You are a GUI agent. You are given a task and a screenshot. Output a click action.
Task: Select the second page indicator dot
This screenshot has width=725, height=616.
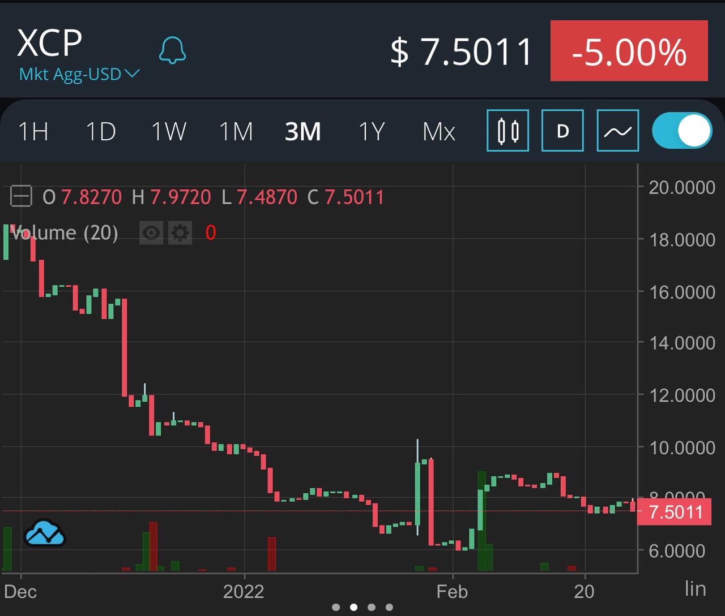pos(354,607)
